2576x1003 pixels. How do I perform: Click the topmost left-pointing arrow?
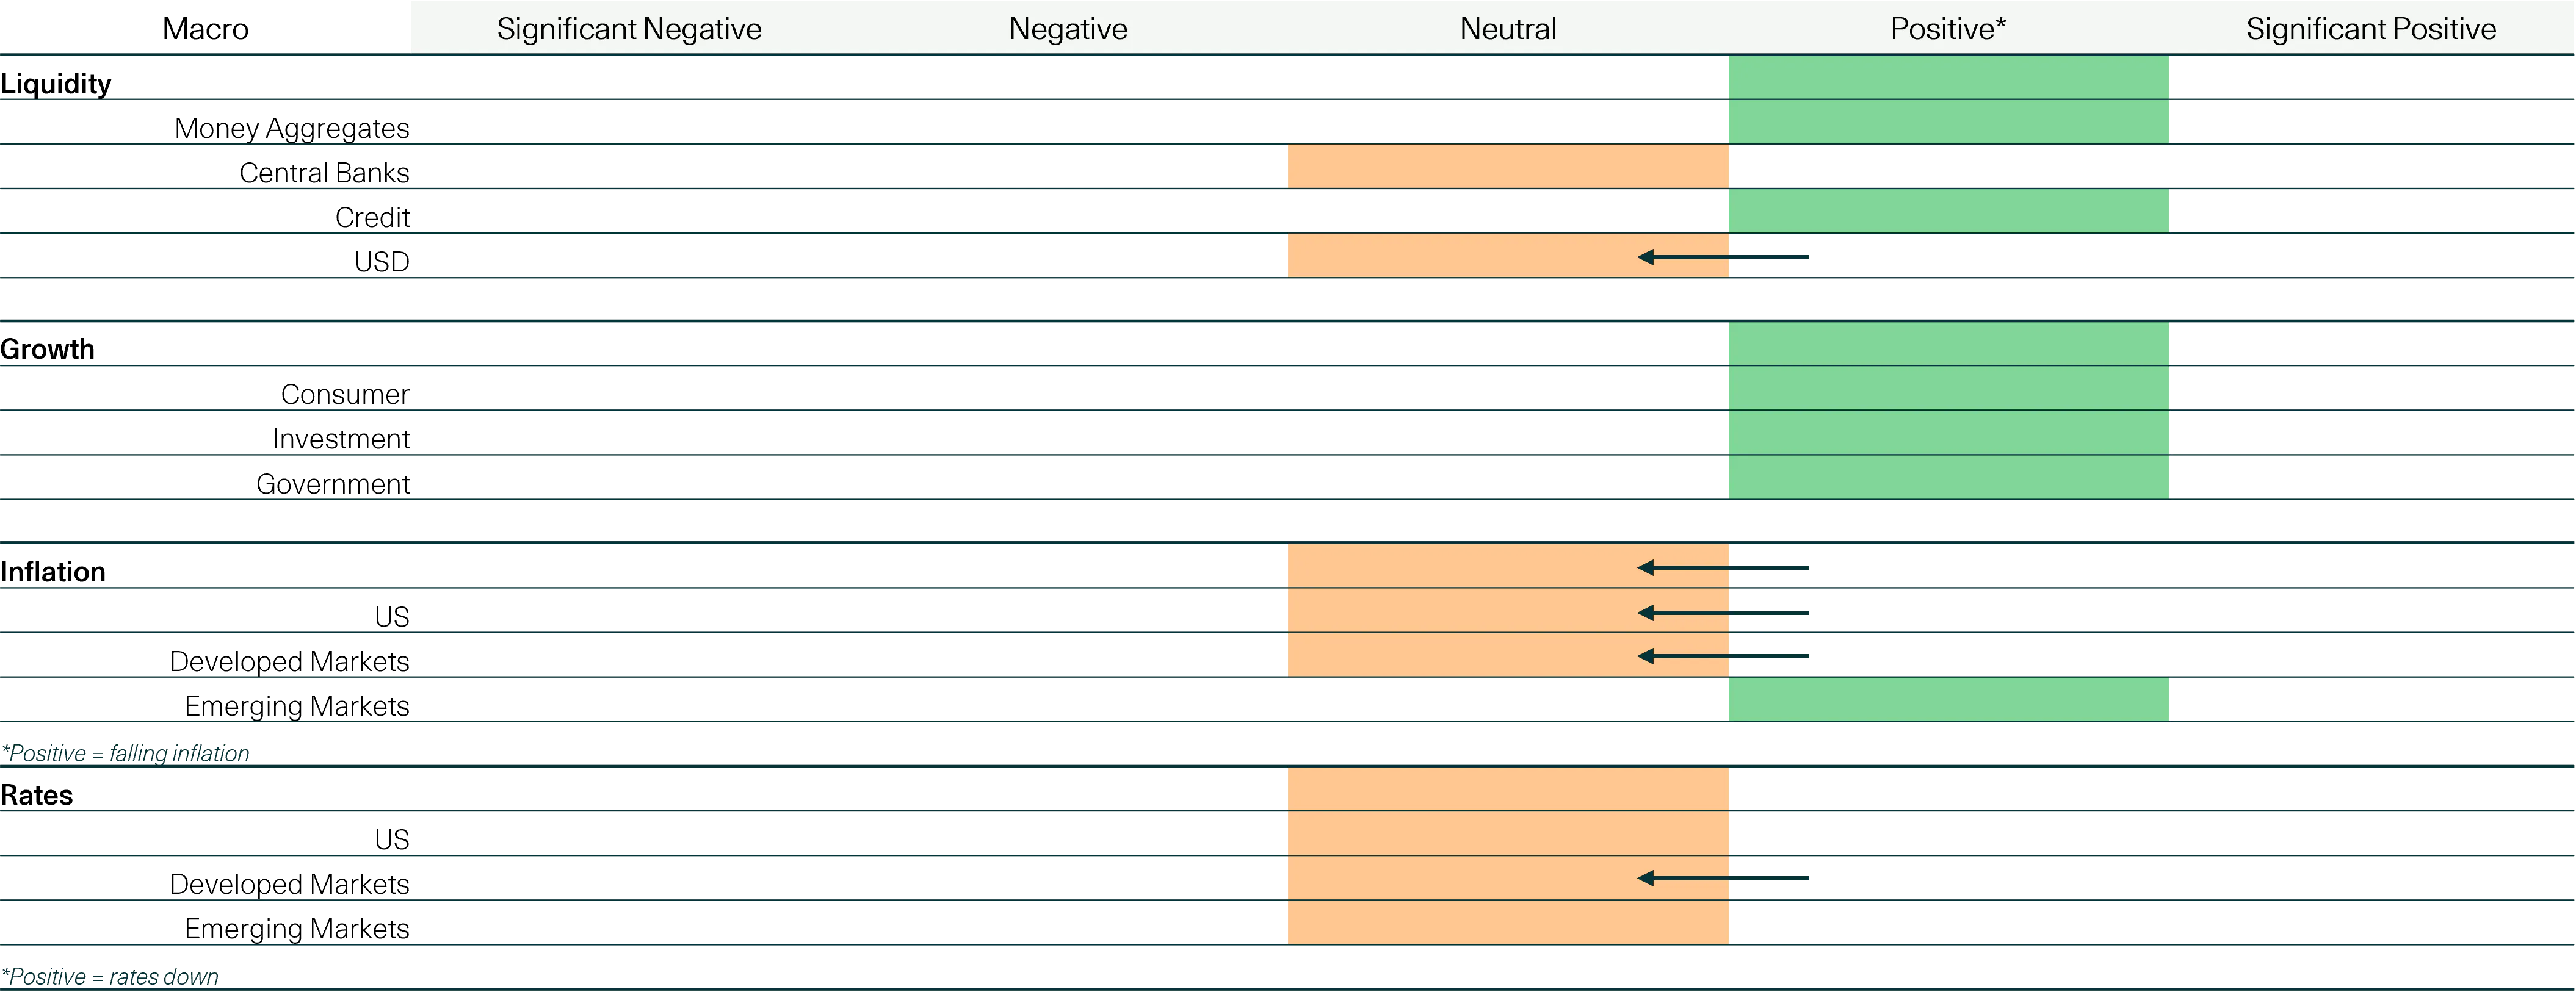coord(1723,257)
